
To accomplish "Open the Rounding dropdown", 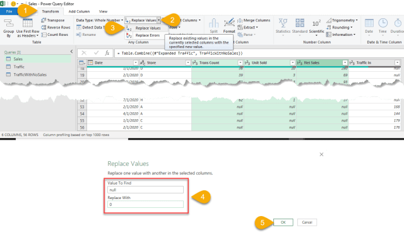I will [340, 27].
